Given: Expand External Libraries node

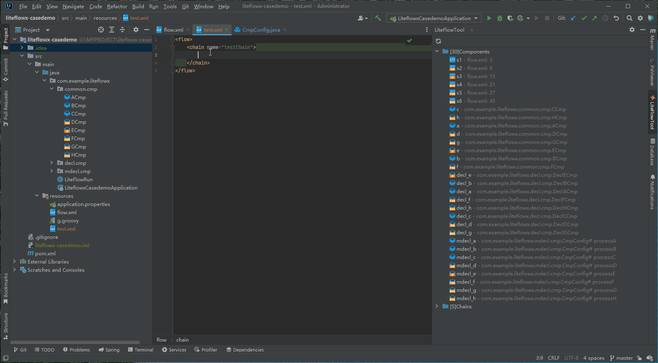Looking at the screenshot, I should click(x=14, y=261).
